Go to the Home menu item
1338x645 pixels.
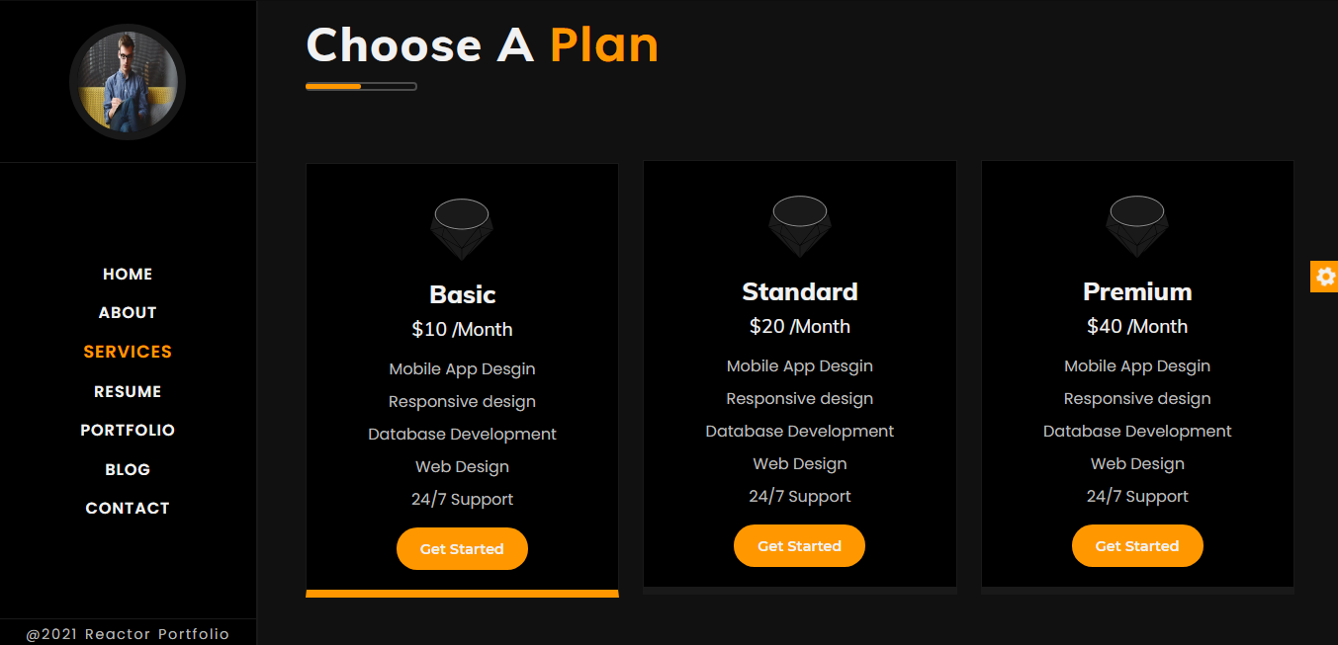pos(128,275)
